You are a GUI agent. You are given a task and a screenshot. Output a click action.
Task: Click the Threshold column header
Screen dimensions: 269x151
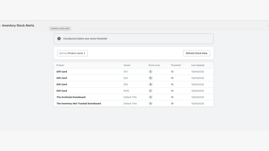[176, 65]
